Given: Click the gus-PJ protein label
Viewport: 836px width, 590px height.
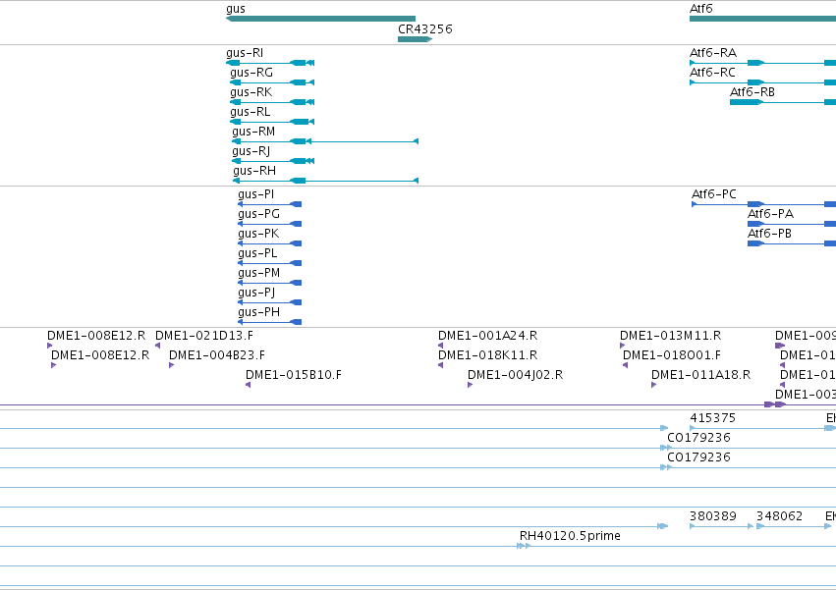Looking at the screenshot, I should click(256, 294).
